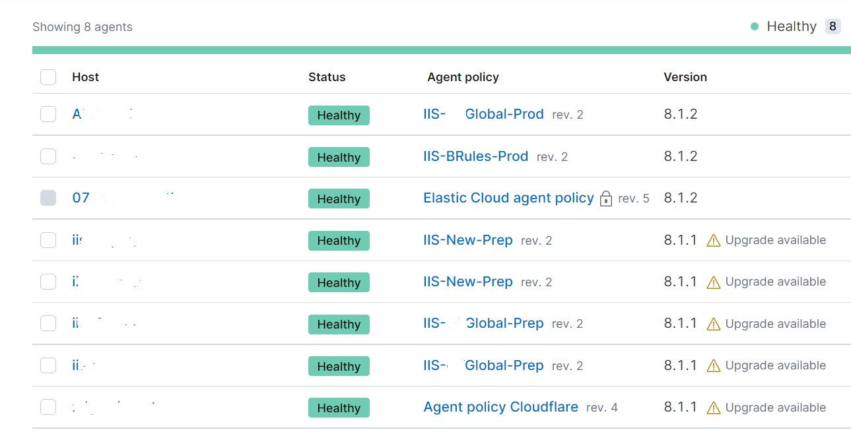Screen dimensions: 851x436
Task: Open the first IIS-New-Prep policy link
Action: coord(467,240)
